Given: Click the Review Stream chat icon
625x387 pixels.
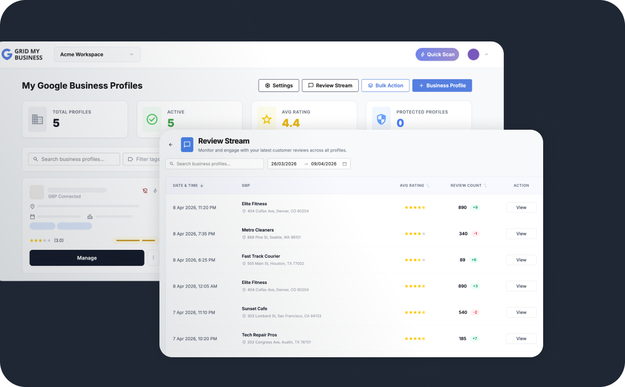Looking at the screenshot, I should pyautogui.click(x=187, y=145).
